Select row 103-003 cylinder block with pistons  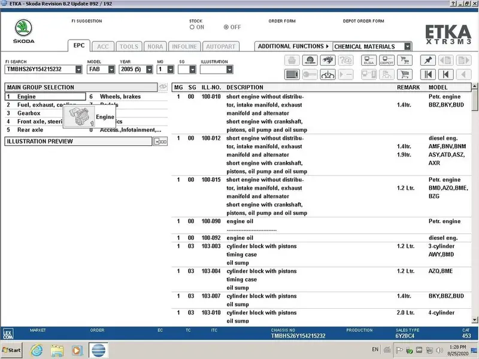[x=322, y=255]
